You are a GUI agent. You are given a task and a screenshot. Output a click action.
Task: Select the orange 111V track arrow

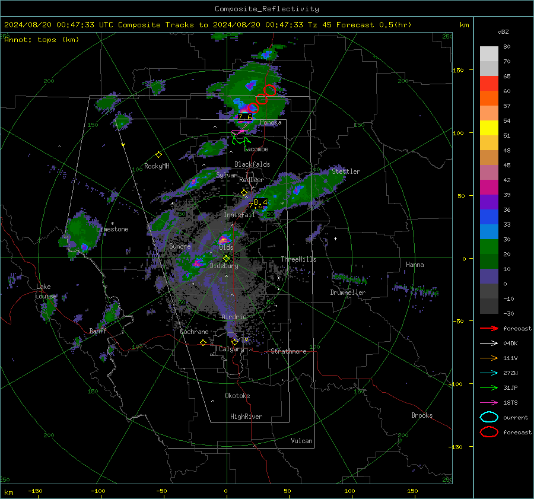[489, 358]
